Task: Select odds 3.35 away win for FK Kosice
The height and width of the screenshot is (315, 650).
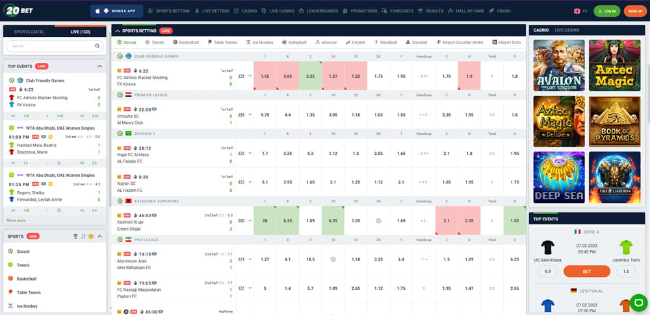Action: point(310,76)
